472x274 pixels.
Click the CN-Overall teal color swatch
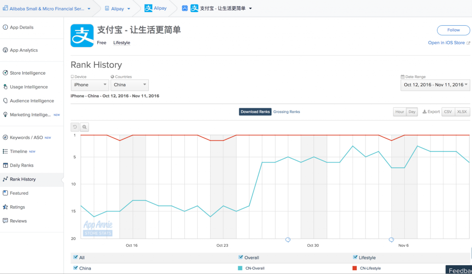coord(240,268)
